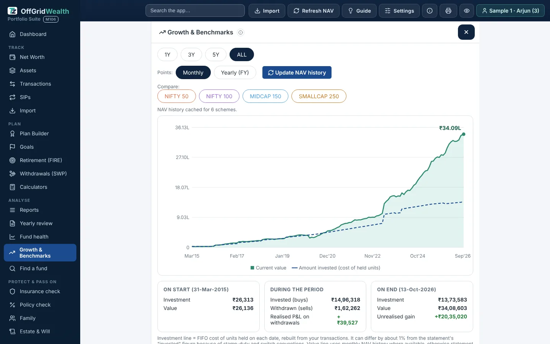Select the 1Y time range
This screenshot has width=550, height=344.
pos(167,55)
